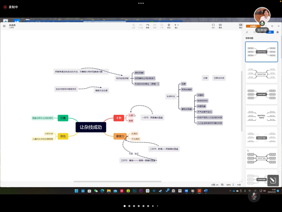Open the Insert plus dropdown
Viewport: 282px width, 212px height.
tap(176, 26)
